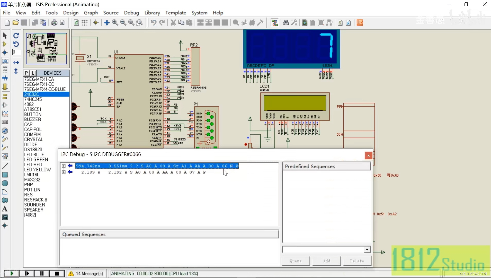Click the Zoom Out magnifier
Image resolution: width=491 pixels, height=278 pixels.
pyautogui.click(x=123, y=23)
